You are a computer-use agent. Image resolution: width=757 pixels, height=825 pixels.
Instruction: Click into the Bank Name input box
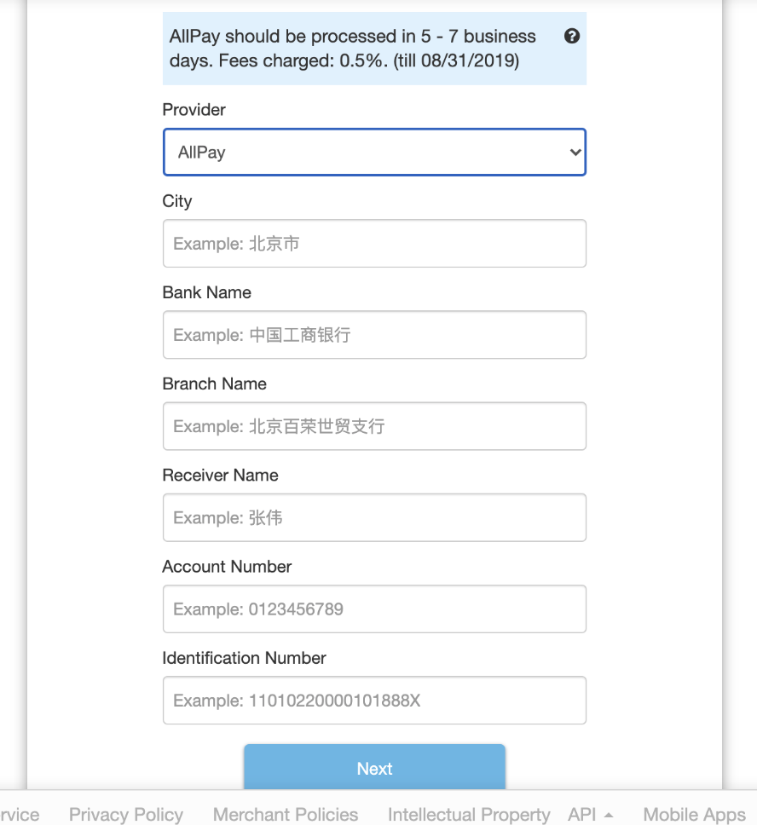pos(374,335)
